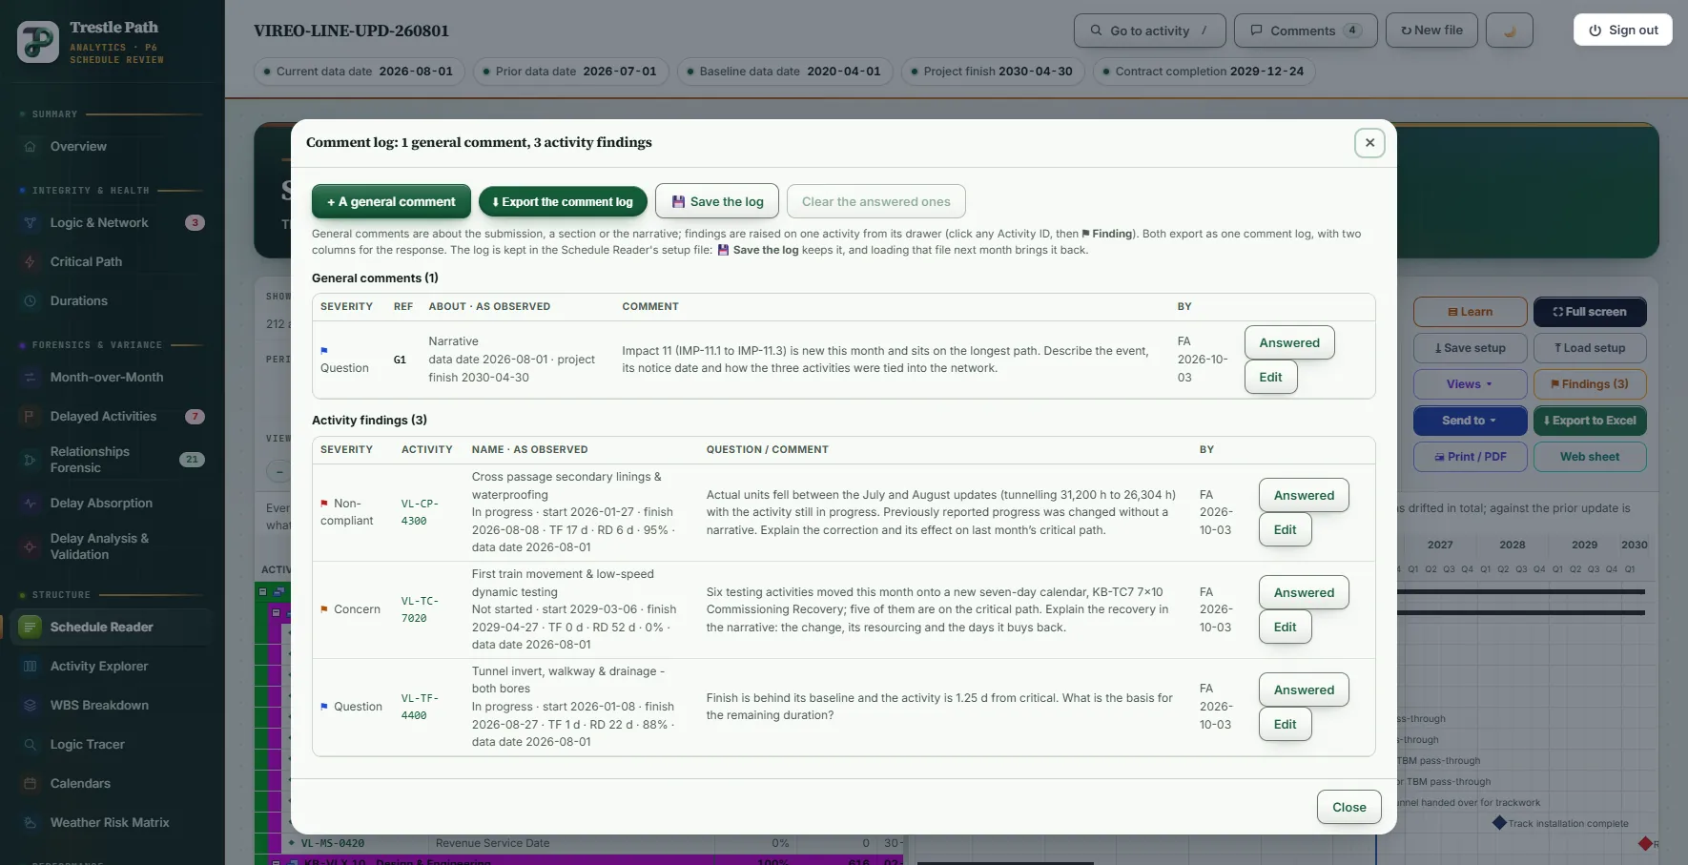This screenshot has width=1688, height=865.
Task: Add a general comment
Action: 391,202
